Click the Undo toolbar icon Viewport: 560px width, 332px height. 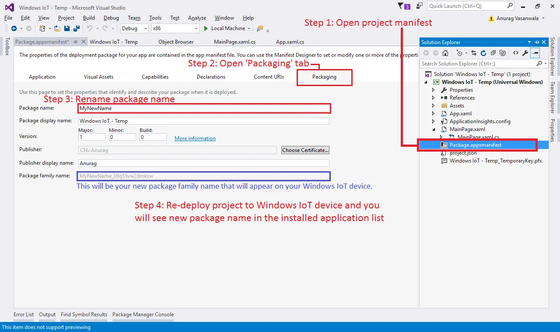(89, 28)
